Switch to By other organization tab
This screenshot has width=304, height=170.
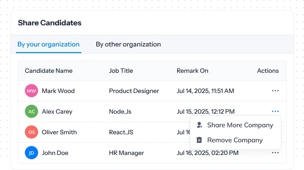(x=128, y=45)
